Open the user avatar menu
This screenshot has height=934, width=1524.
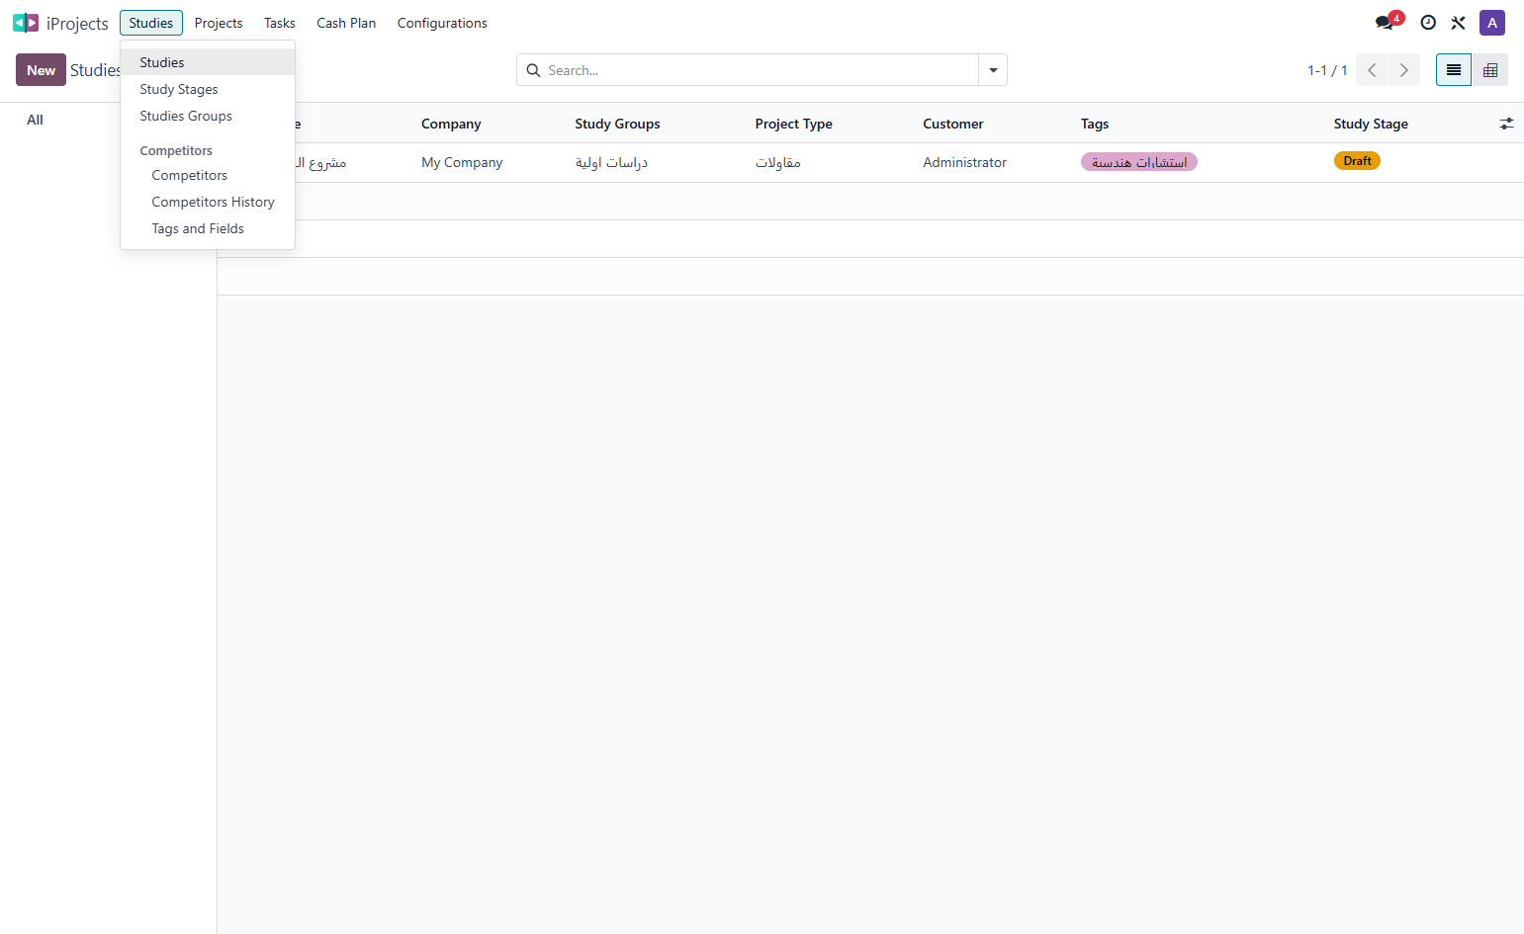tap(1491, 23)
